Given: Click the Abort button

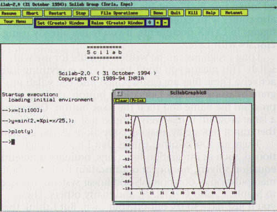Looking at the screenshot, I should 32,13.
